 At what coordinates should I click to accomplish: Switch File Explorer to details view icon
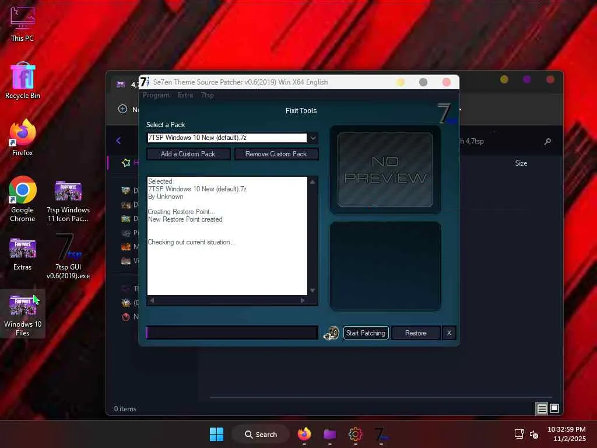click(x=542, y=409)
